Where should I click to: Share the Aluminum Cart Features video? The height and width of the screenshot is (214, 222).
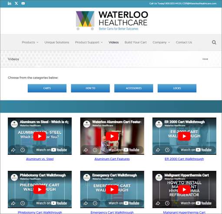(x=86, y=150)
